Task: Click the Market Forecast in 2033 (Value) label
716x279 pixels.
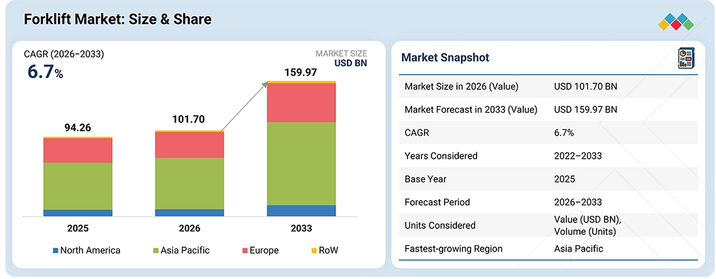Action: [471, 109]
